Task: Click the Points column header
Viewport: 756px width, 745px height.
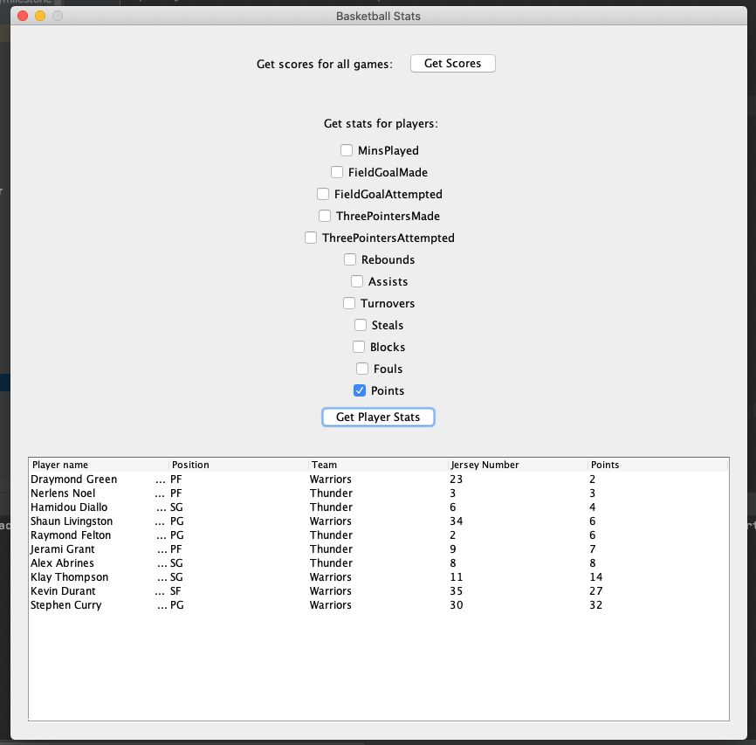Action: point(657,465)
